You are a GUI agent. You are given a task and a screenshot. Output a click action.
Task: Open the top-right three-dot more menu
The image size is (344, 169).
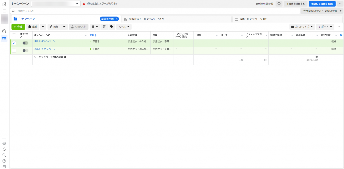click(340, 4)
